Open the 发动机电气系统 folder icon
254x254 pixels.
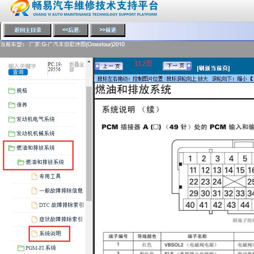[12, 119]
